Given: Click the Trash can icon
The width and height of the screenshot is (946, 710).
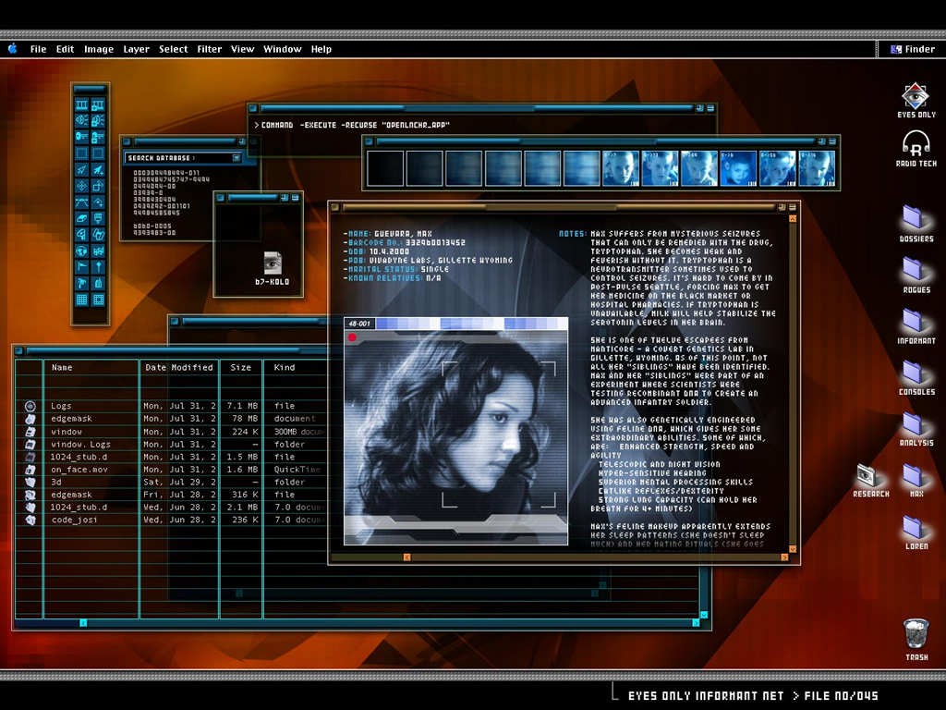Looking at the screenshot, I should pyautogui.click(x=916, y=634).
